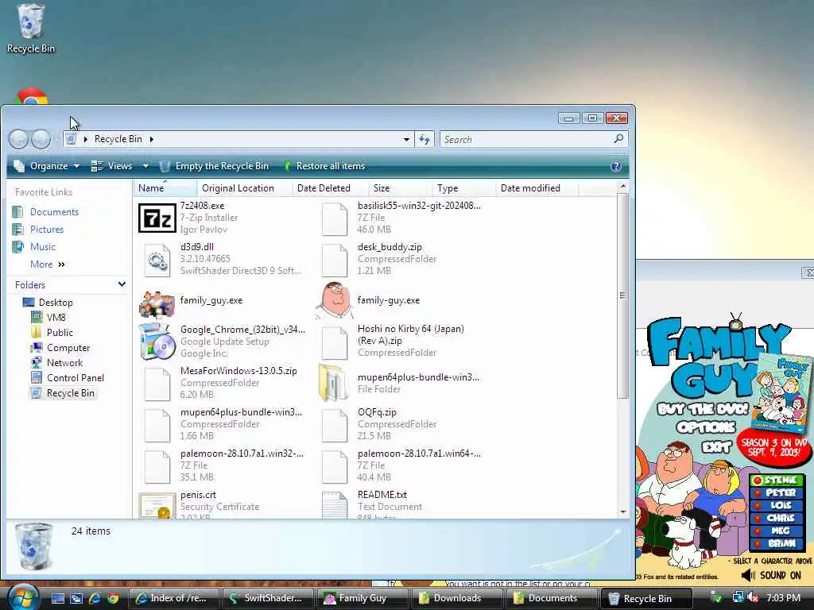
Task: Click OPTIONS in Family Guy window
Action: (x=706, y=427)
